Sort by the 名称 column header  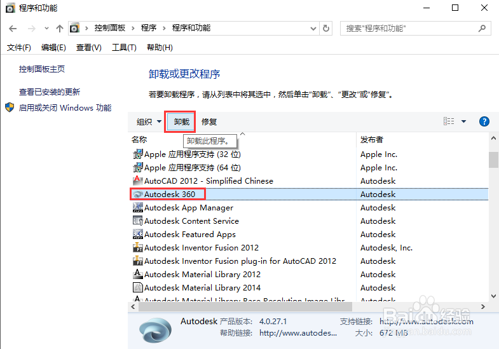click(139, 140)
